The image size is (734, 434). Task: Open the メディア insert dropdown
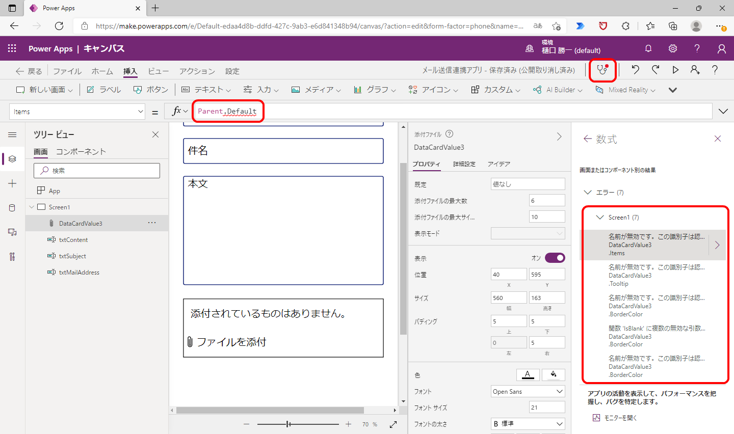pos(316,90)
